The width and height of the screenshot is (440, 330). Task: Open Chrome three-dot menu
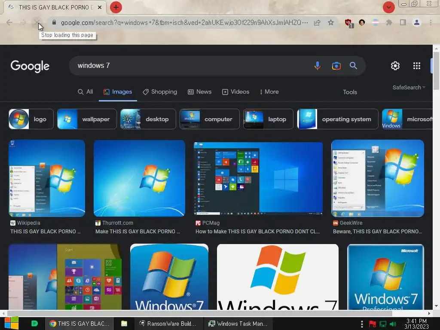(x=431, y=22)
